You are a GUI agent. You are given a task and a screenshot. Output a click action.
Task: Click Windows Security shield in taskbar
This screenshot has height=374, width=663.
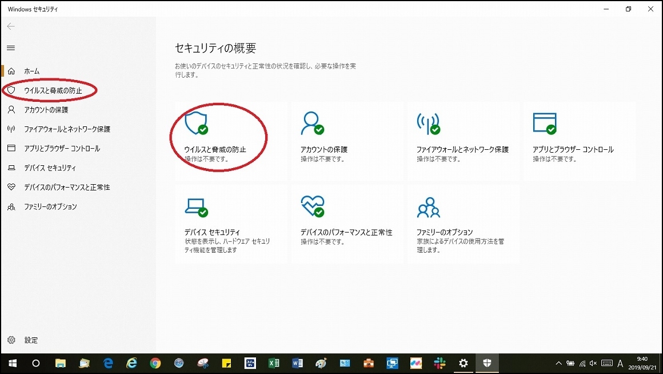point(487,364)
